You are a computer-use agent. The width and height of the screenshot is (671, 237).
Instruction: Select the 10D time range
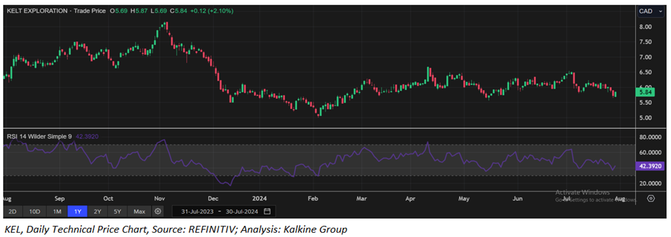35,211
